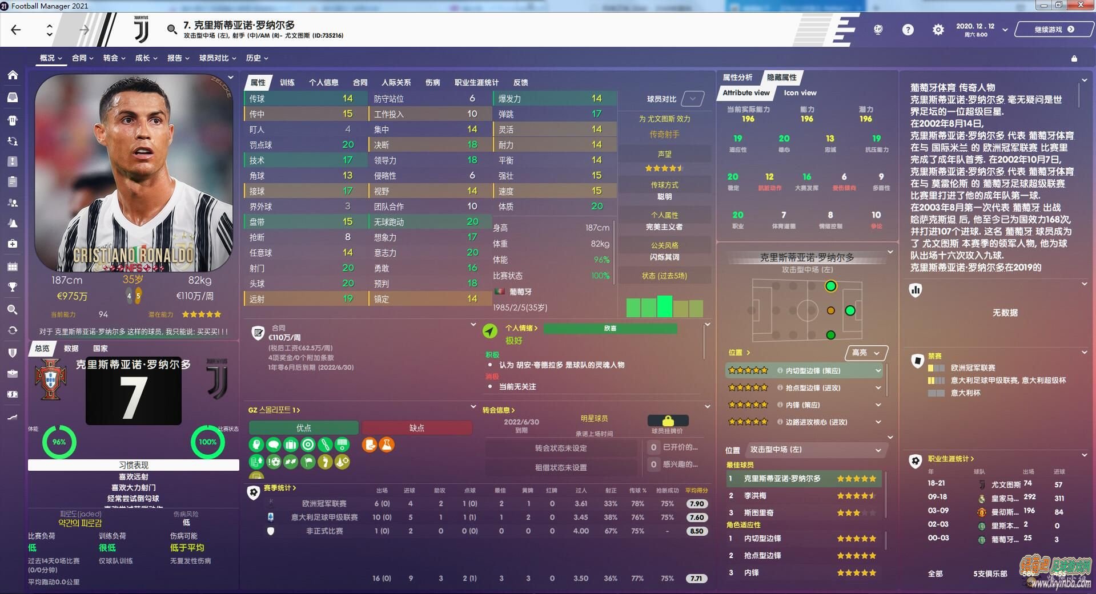Open the medical kit icon in sidebar
The height and width of the screenshot is (594, 1096).
pos(13,244)
